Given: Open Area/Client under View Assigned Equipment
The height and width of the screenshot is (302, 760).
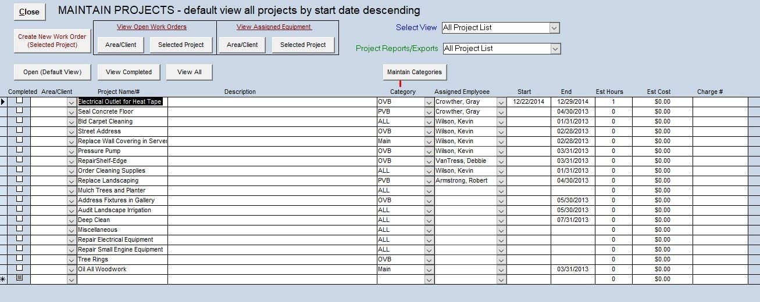Looking at the screenshot, I should (242, 45).
